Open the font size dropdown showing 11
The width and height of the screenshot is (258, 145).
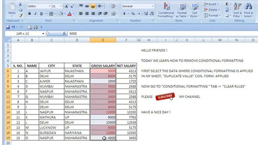(60, 6)
